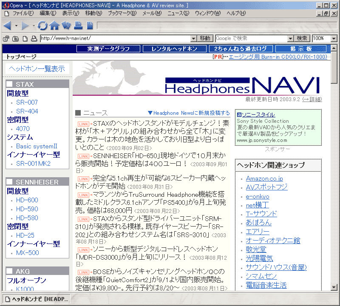Open the ヘッドホン一覧表示 link
Viewport: 340px width, 306px height.
(37, 69)
